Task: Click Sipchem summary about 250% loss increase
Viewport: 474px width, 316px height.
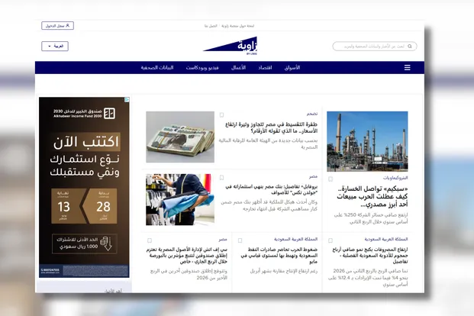Action: coord(371,218)
